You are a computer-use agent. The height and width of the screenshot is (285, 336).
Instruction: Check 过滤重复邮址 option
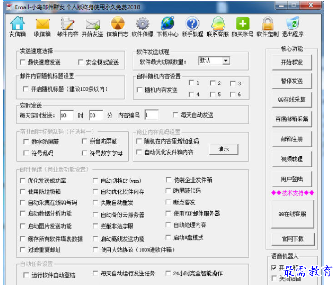pyautogui.click(x=23, y=249)
